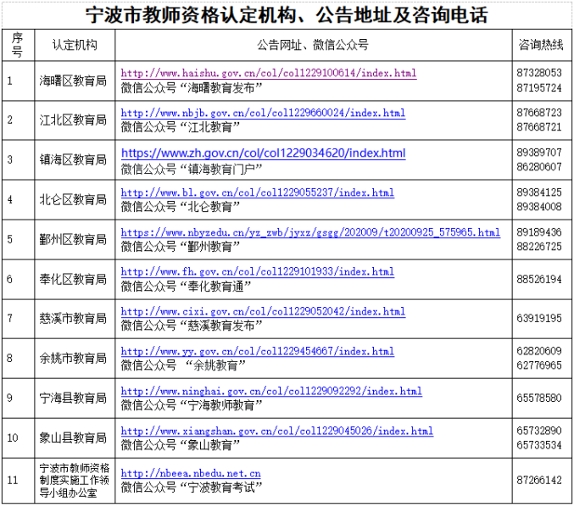Click the hotline number 65732890
The image size is (574, 507).
539,431
